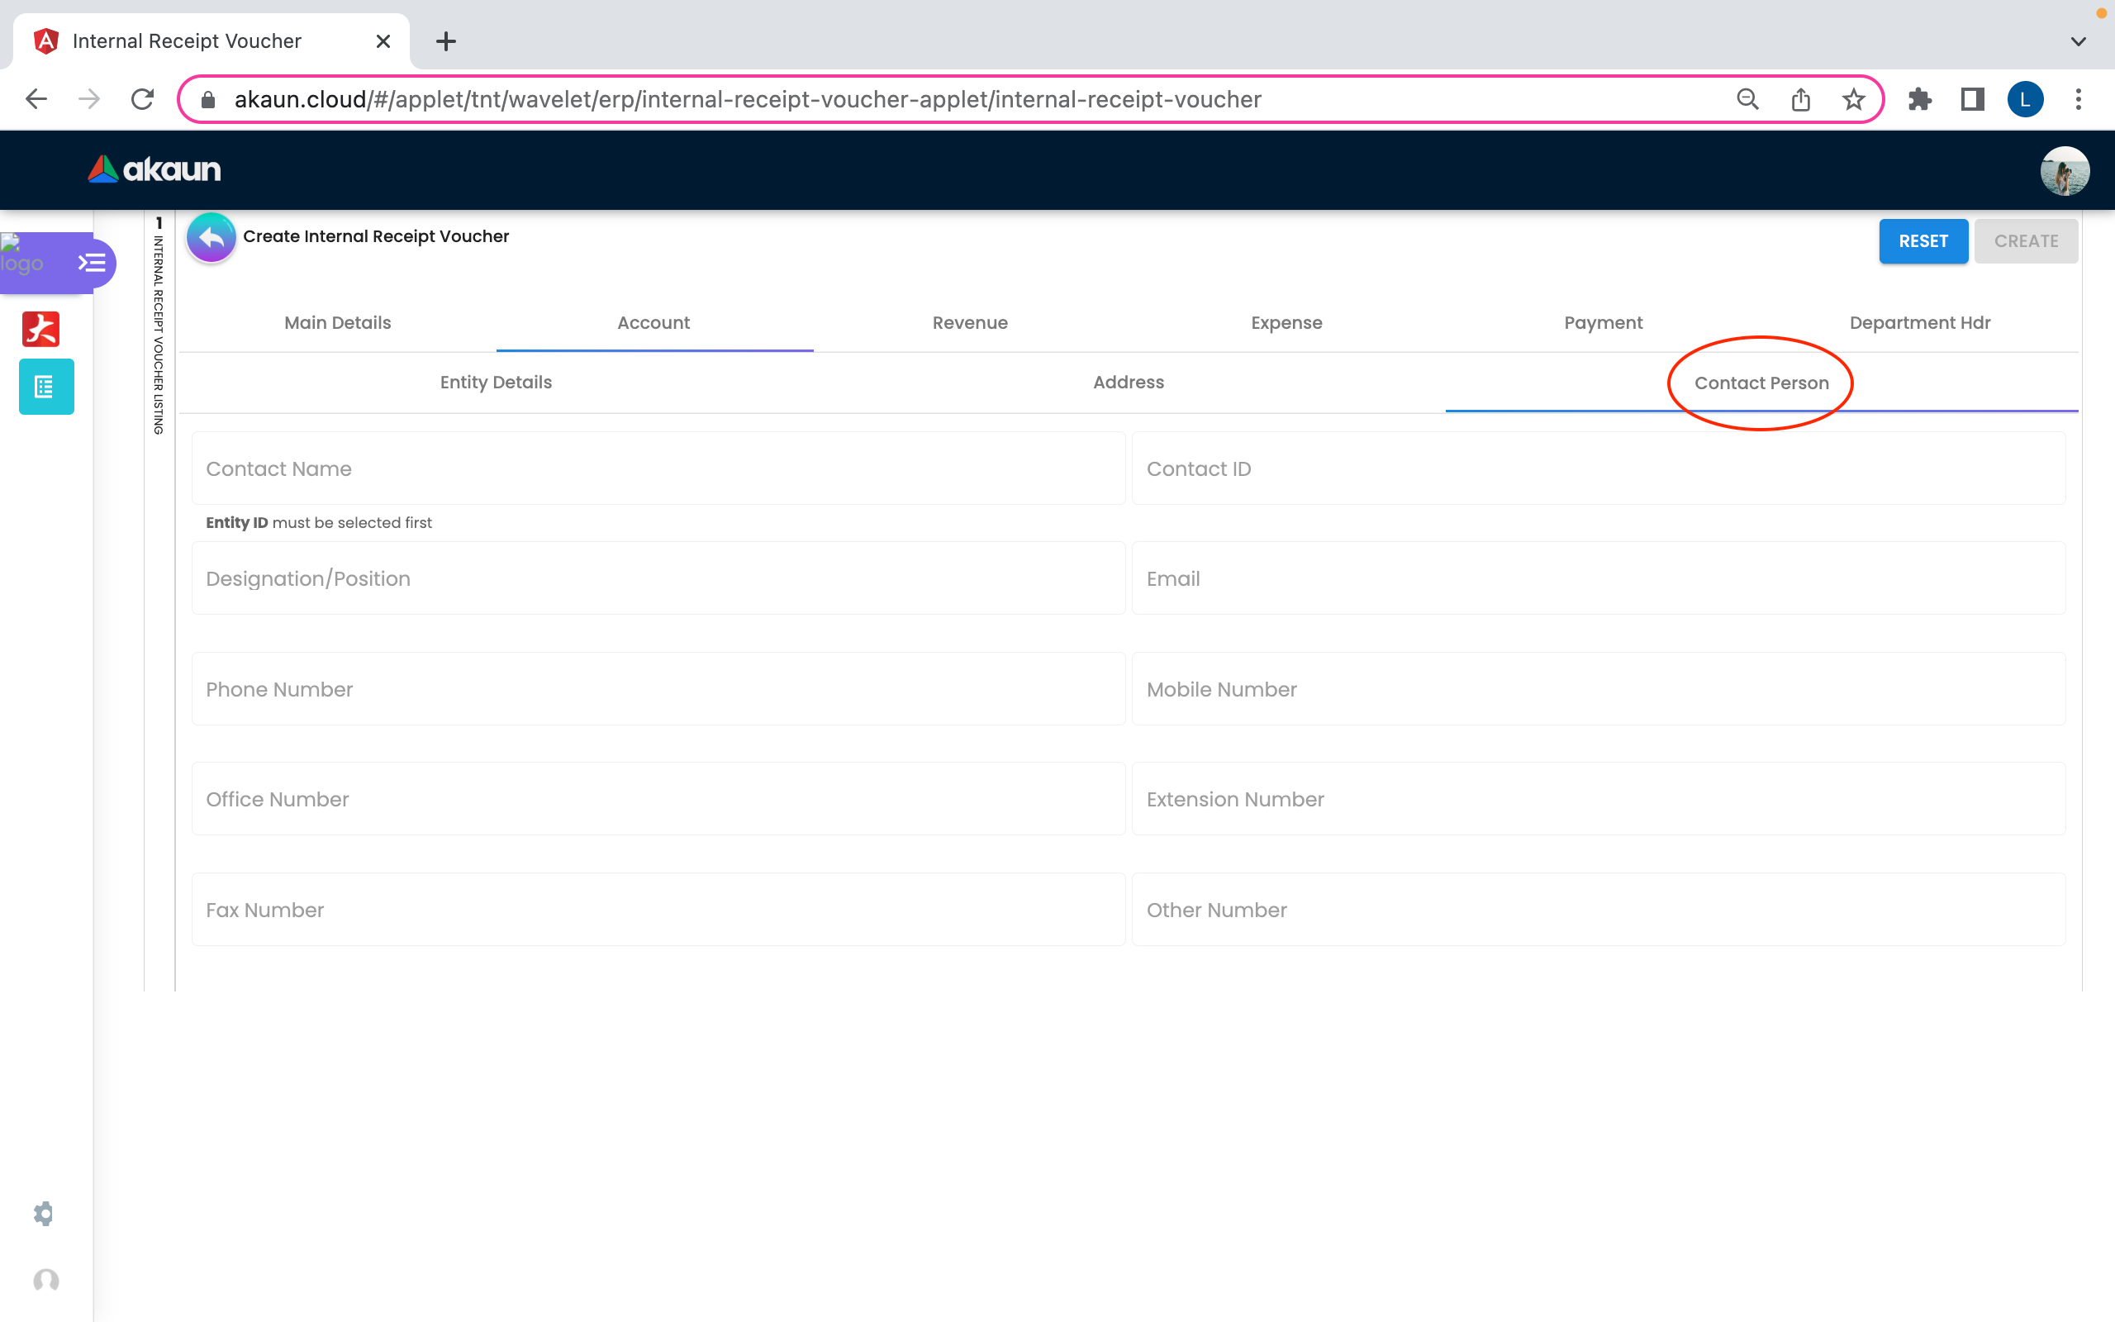2115x1322 pixels.
Task: Focus the Contact Name field
Action: (x=658, y=468)
